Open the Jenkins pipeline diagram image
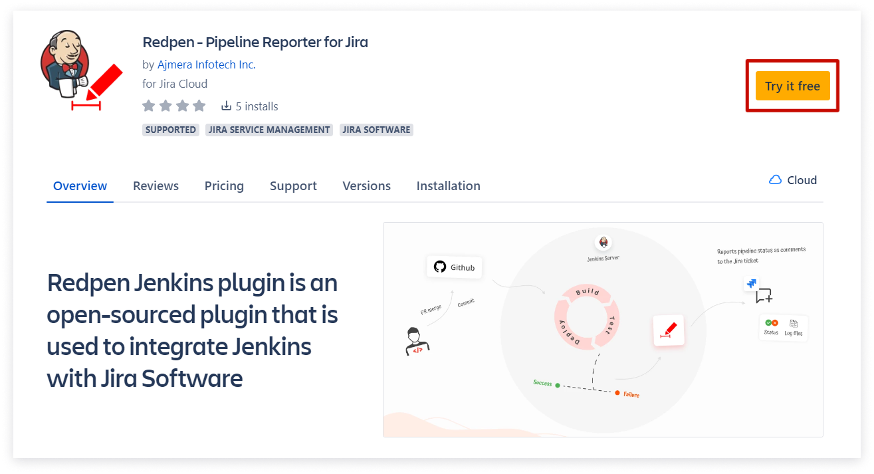The height and width of the screenshot is (474, 874). tap(603, 330)
